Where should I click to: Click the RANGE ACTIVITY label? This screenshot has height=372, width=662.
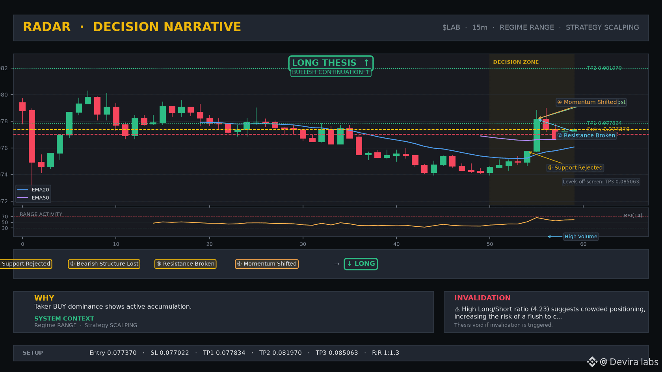pos(41,215)
